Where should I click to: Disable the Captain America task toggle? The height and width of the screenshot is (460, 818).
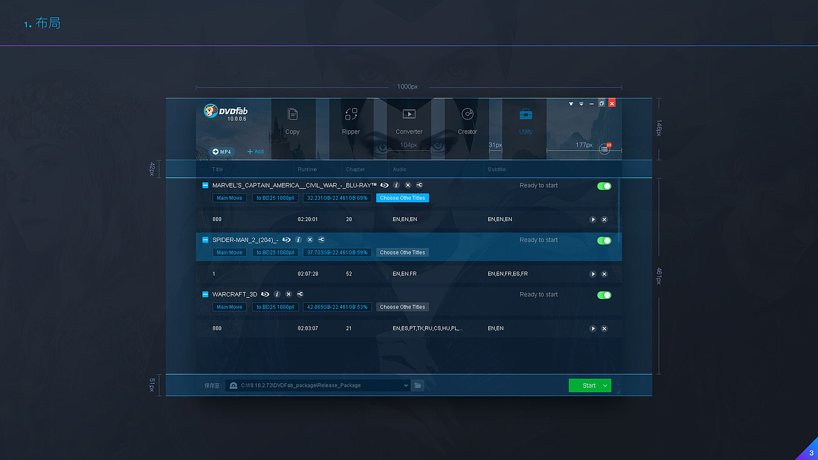[605, 186]
